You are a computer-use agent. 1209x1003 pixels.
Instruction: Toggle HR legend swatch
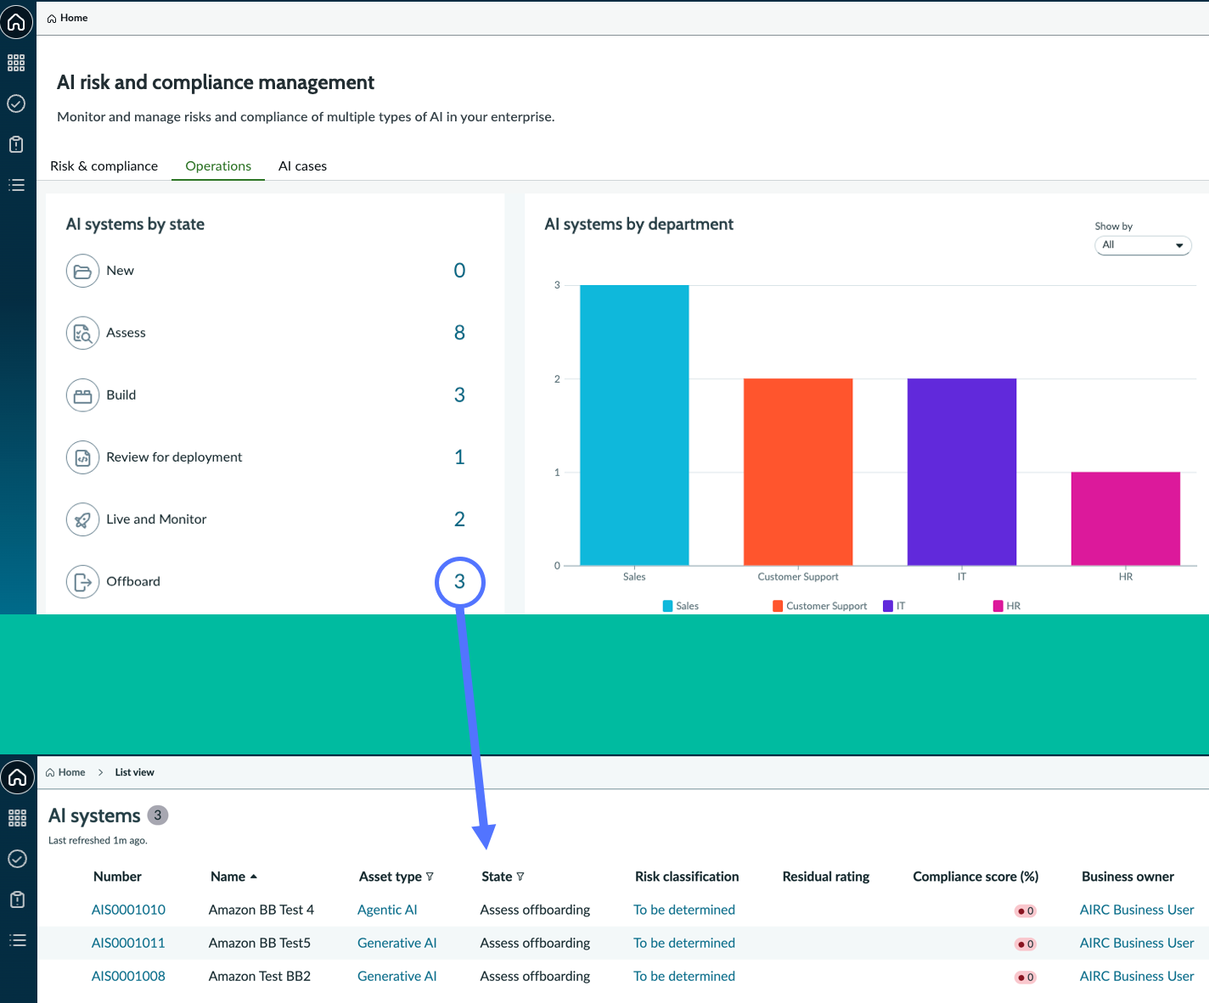[998, 606]
